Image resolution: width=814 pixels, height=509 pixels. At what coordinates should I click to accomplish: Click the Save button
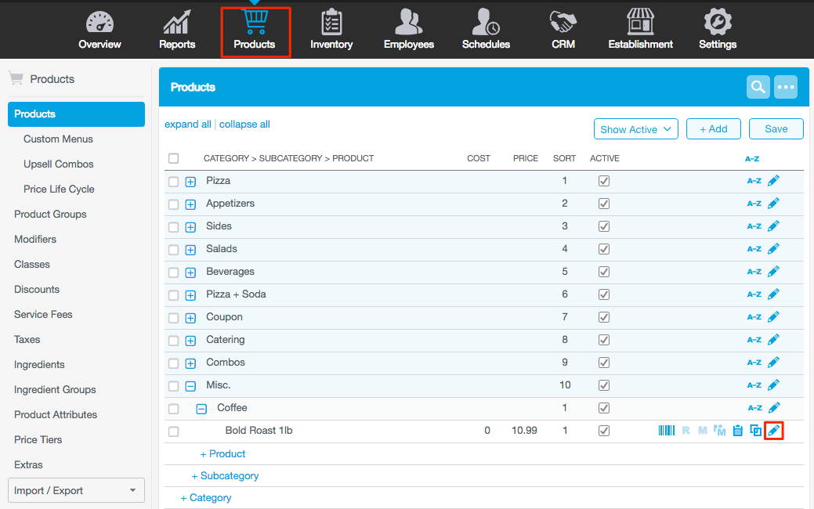point(776,129)
